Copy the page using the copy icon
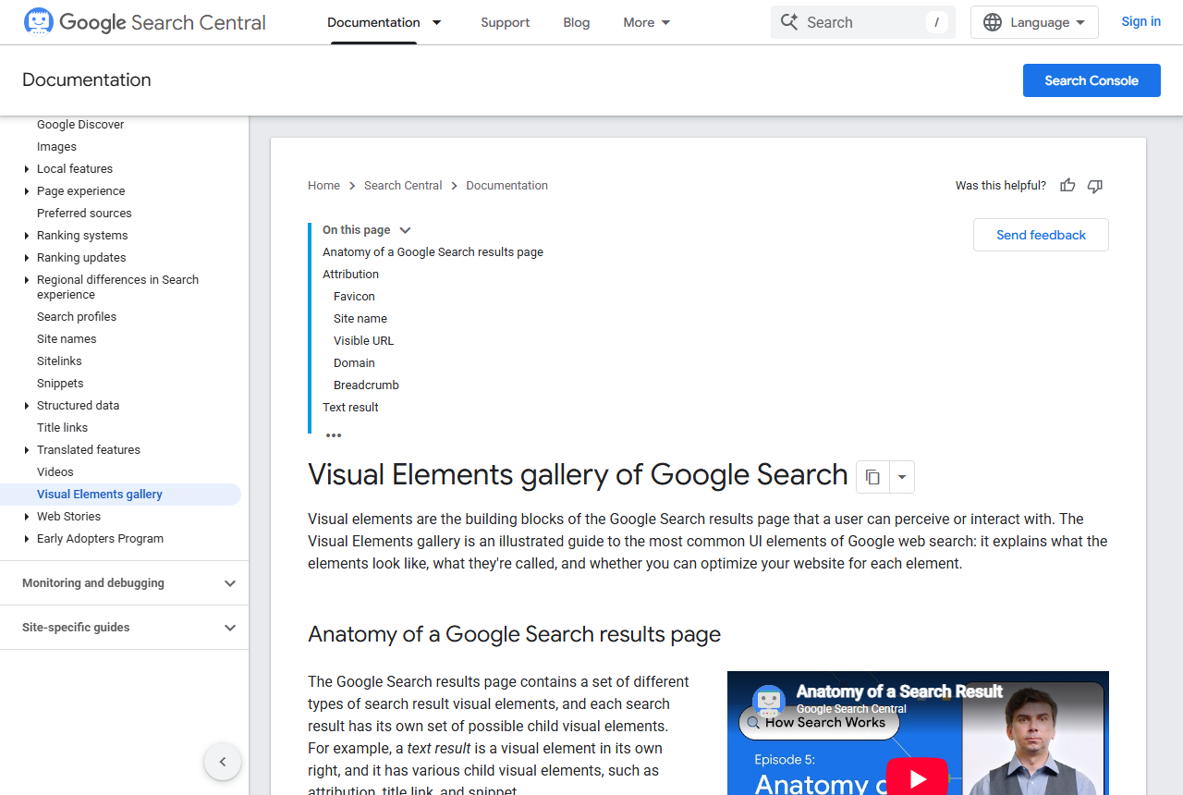The width and height of the screenshot is (1183, 795). coord(872,477)
